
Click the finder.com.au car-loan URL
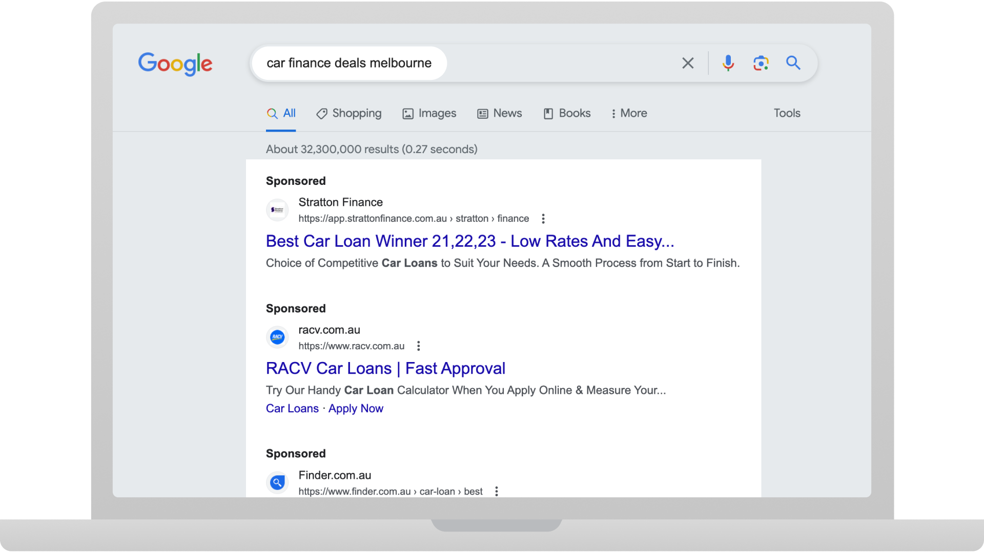point(391,491)
